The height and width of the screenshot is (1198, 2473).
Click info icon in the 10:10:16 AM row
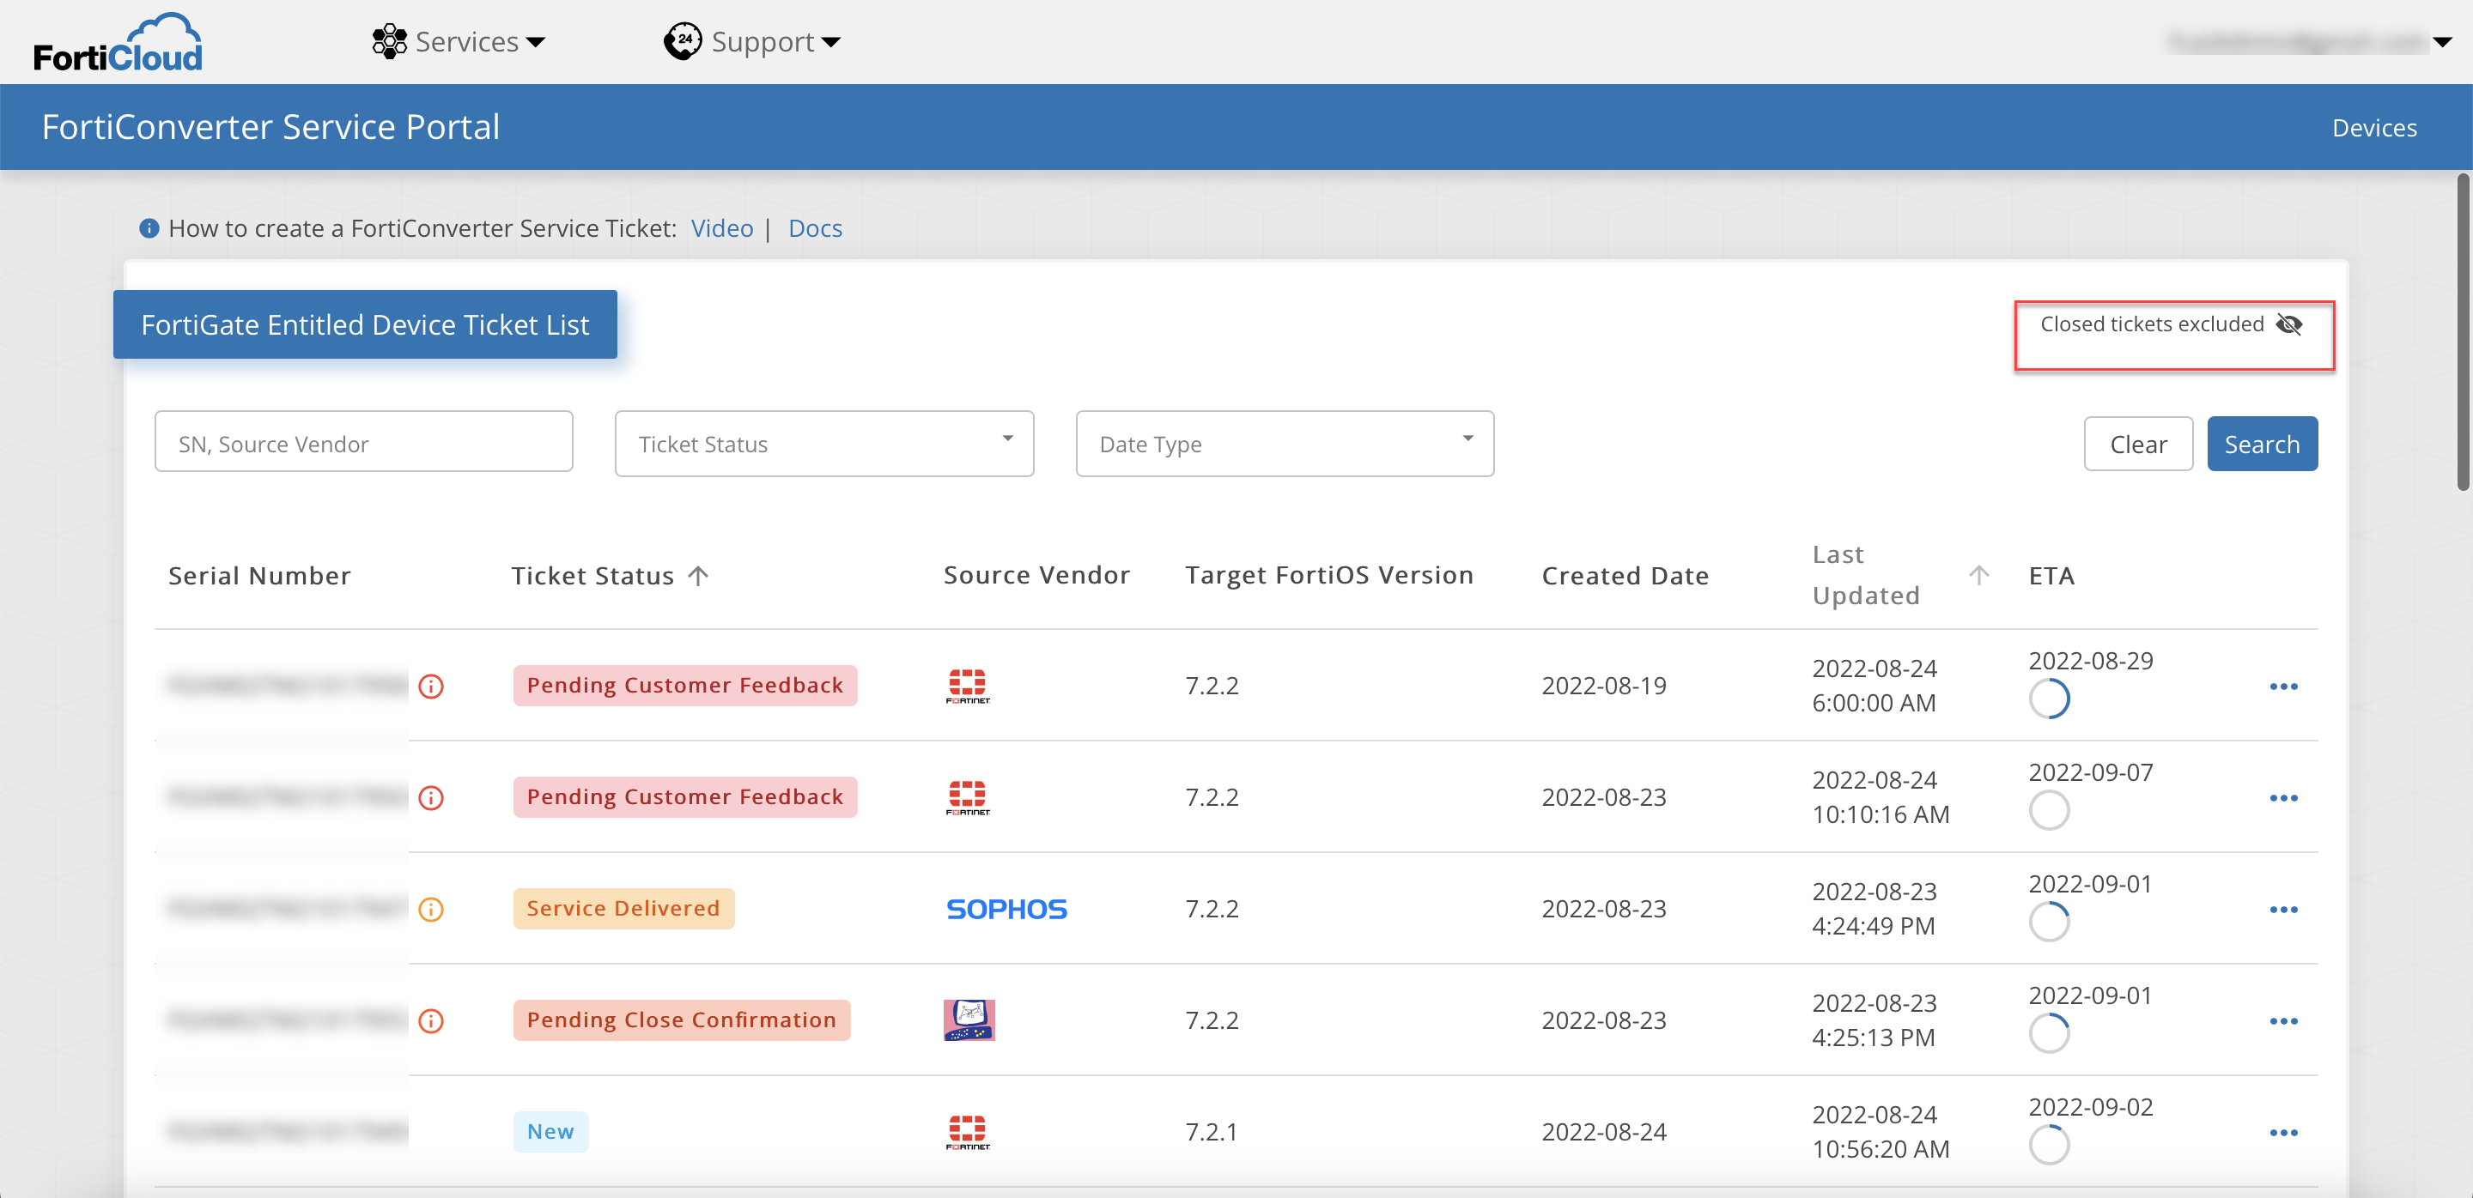tap(431, 798)
